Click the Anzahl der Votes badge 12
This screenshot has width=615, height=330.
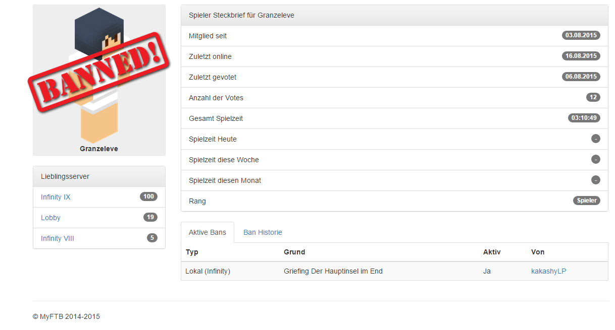pos(593,97)
